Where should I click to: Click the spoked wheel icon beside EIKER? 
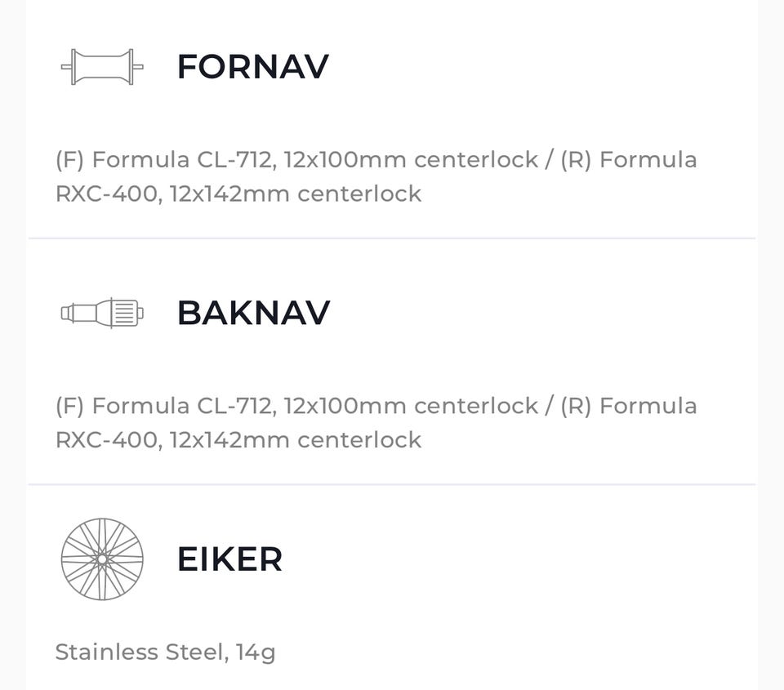pos(102,559)
